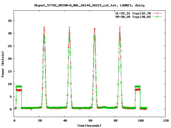Click y-axis tick label 5
171x128 pixels.
pos(11,97)
